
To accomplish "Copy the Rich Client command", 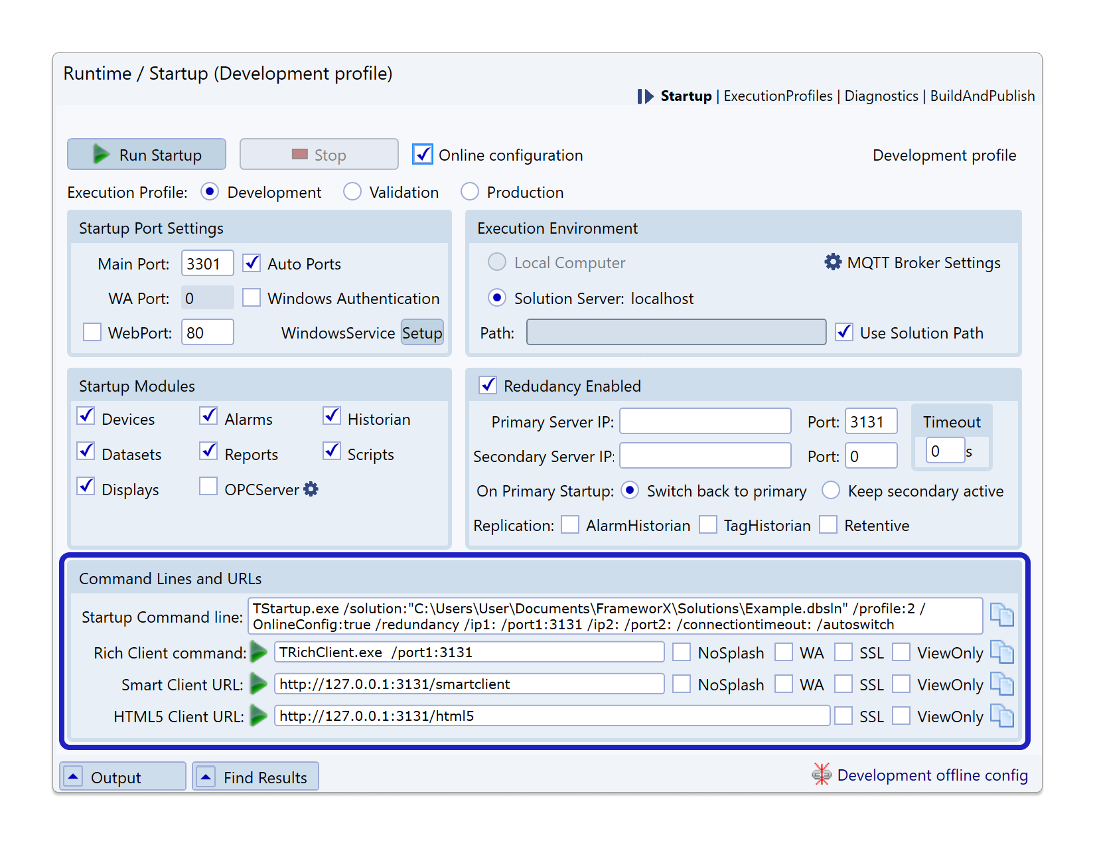I will 1001,652.
